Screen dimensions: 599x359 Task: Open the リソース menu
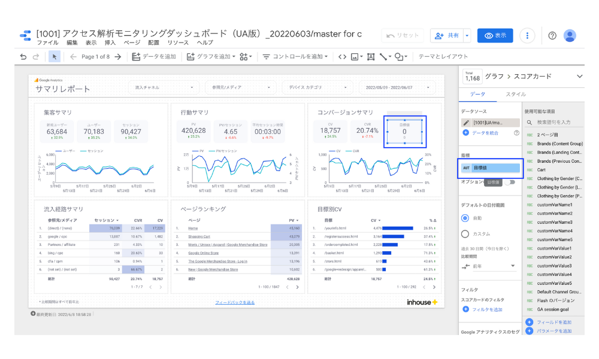point(178,42)
